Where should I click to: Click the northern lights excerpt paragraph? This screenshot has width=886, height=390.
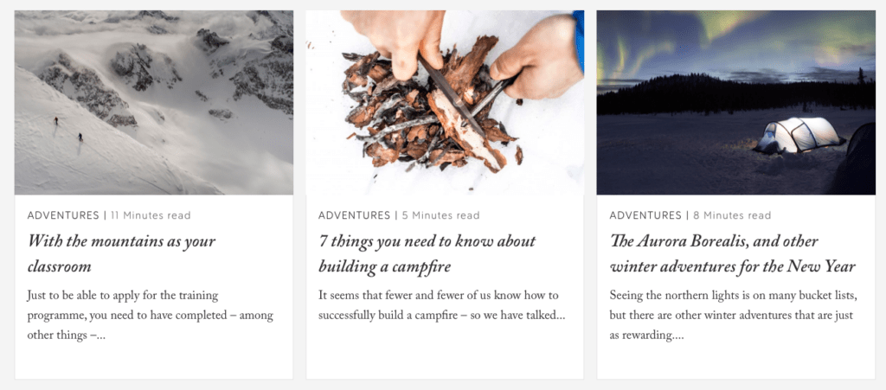click(x=734, y=315)
